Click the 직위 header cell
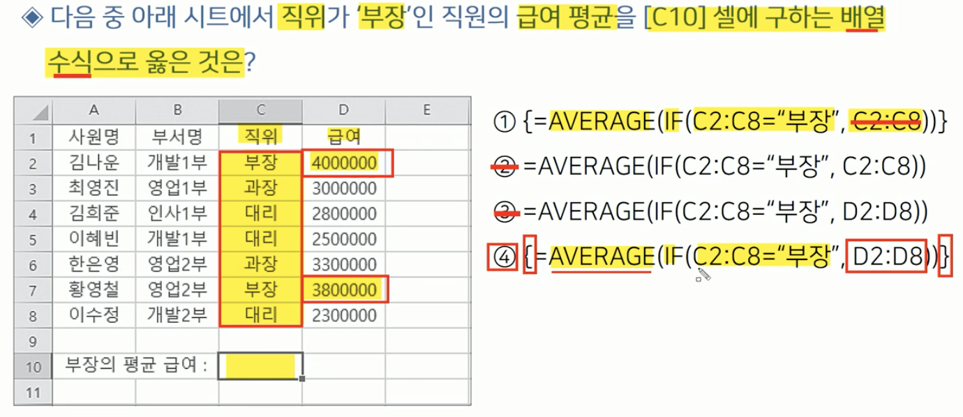The height and width of the screenshot is (417, 963). [x=260, y=135]
